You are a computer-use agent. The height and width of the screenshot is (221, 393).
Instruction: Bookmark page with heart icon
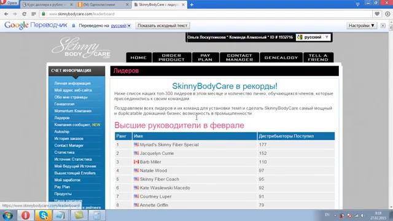coord(377,14)
